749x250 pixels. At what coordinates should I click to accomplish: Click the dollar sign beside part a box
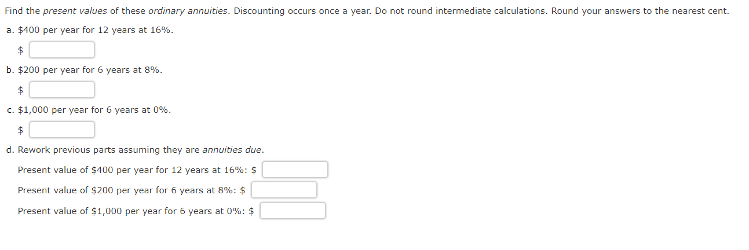pos(21,50)
